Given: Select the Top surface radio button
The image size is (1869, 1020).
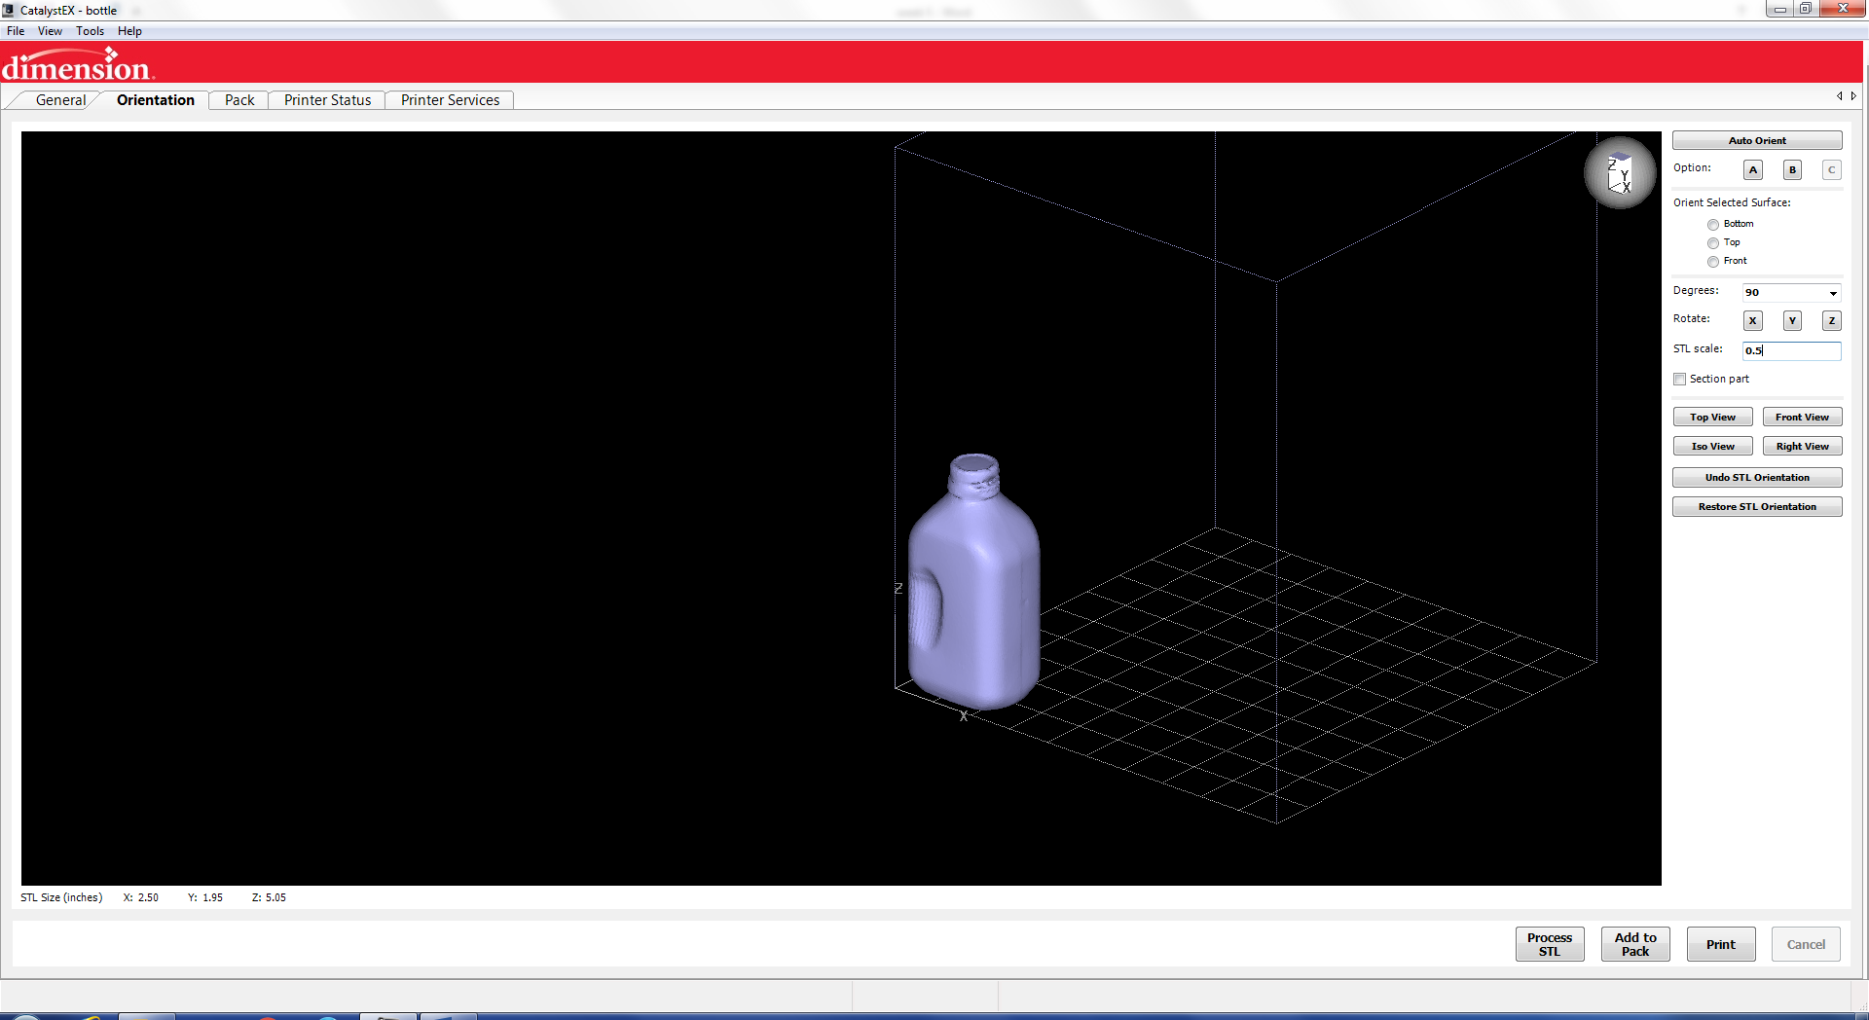Looking at the screenshot, I should [1713, 243].
